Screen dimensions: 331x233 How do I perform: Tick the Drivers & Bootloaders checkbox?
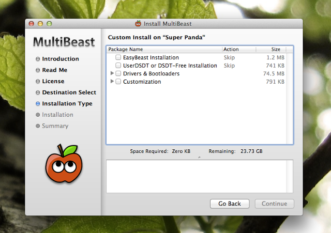[118, 74]
